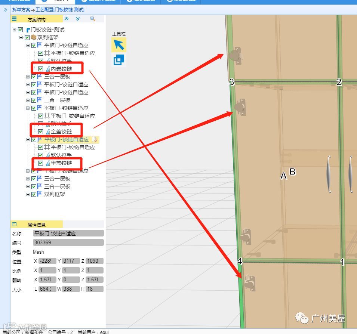Click the 当前用户 status bar entry

click(93, 332)
